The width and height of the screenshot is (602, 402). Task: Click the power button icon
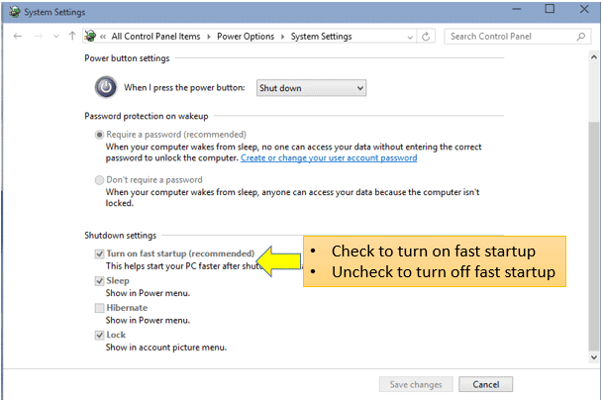(x=106, y=87)
